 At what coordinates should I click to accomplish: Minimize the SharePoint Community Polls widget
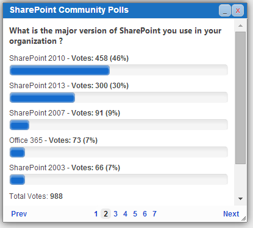click(x=225, y=10)
